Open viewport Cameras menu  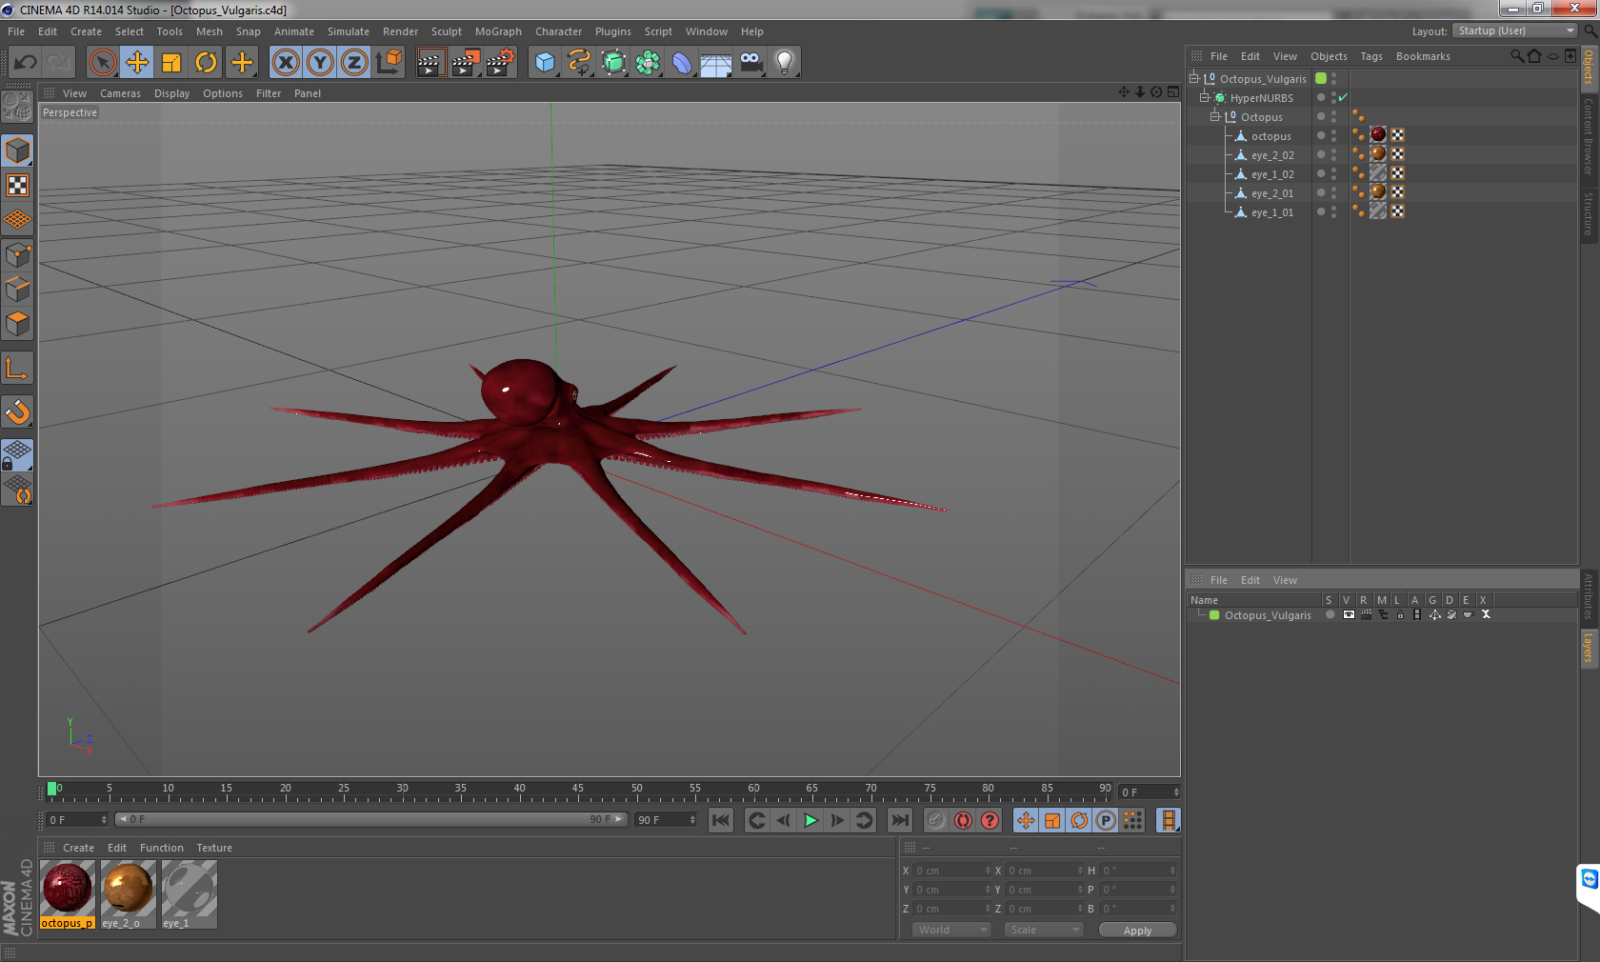(x=120, y=93)
